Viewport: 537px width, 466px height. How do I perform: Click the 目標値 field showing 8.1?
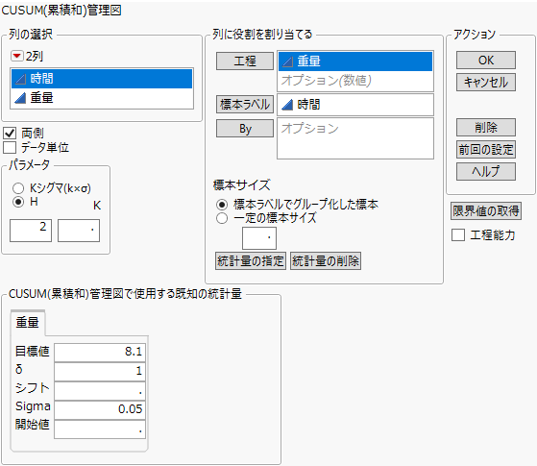pyautogui.click(x=100, y=352)
